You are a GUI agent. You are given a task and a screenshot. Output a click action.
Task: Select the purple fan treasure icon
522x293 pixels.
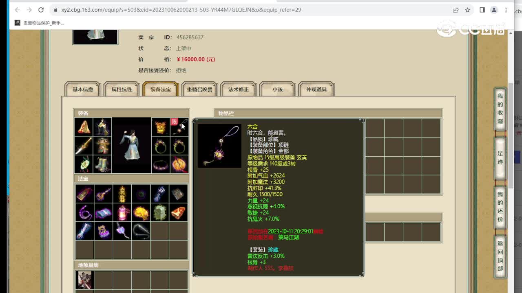pyautogui.click(x=103, y=231)
